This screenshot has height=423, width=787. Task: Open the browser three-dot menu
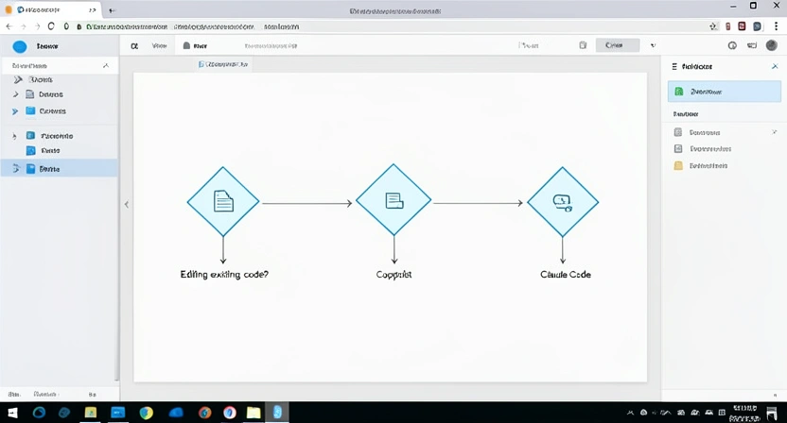pos(776,26)
